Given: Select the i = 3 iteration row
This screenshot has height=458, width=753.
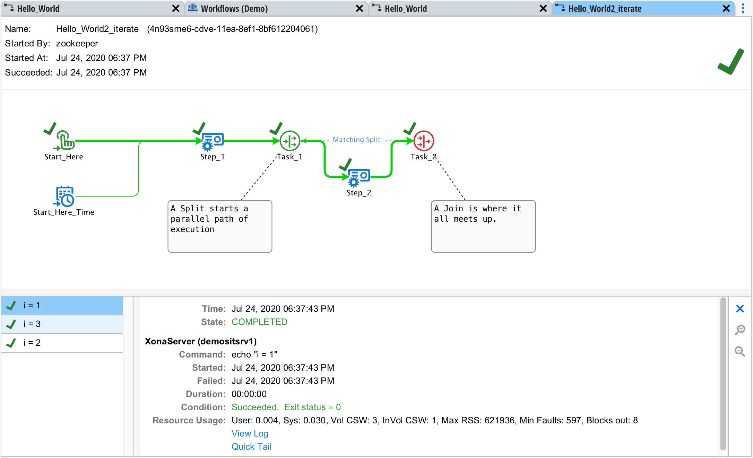Looking at the screenshot, I should [x=62, y=324].
